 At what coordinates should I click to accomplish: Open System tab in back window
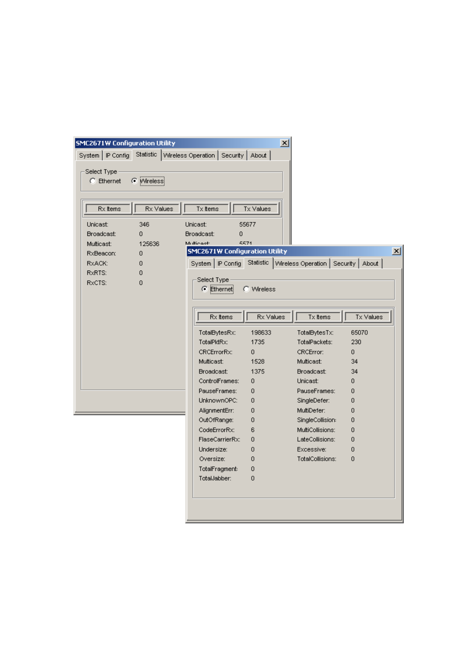(89, 156)
